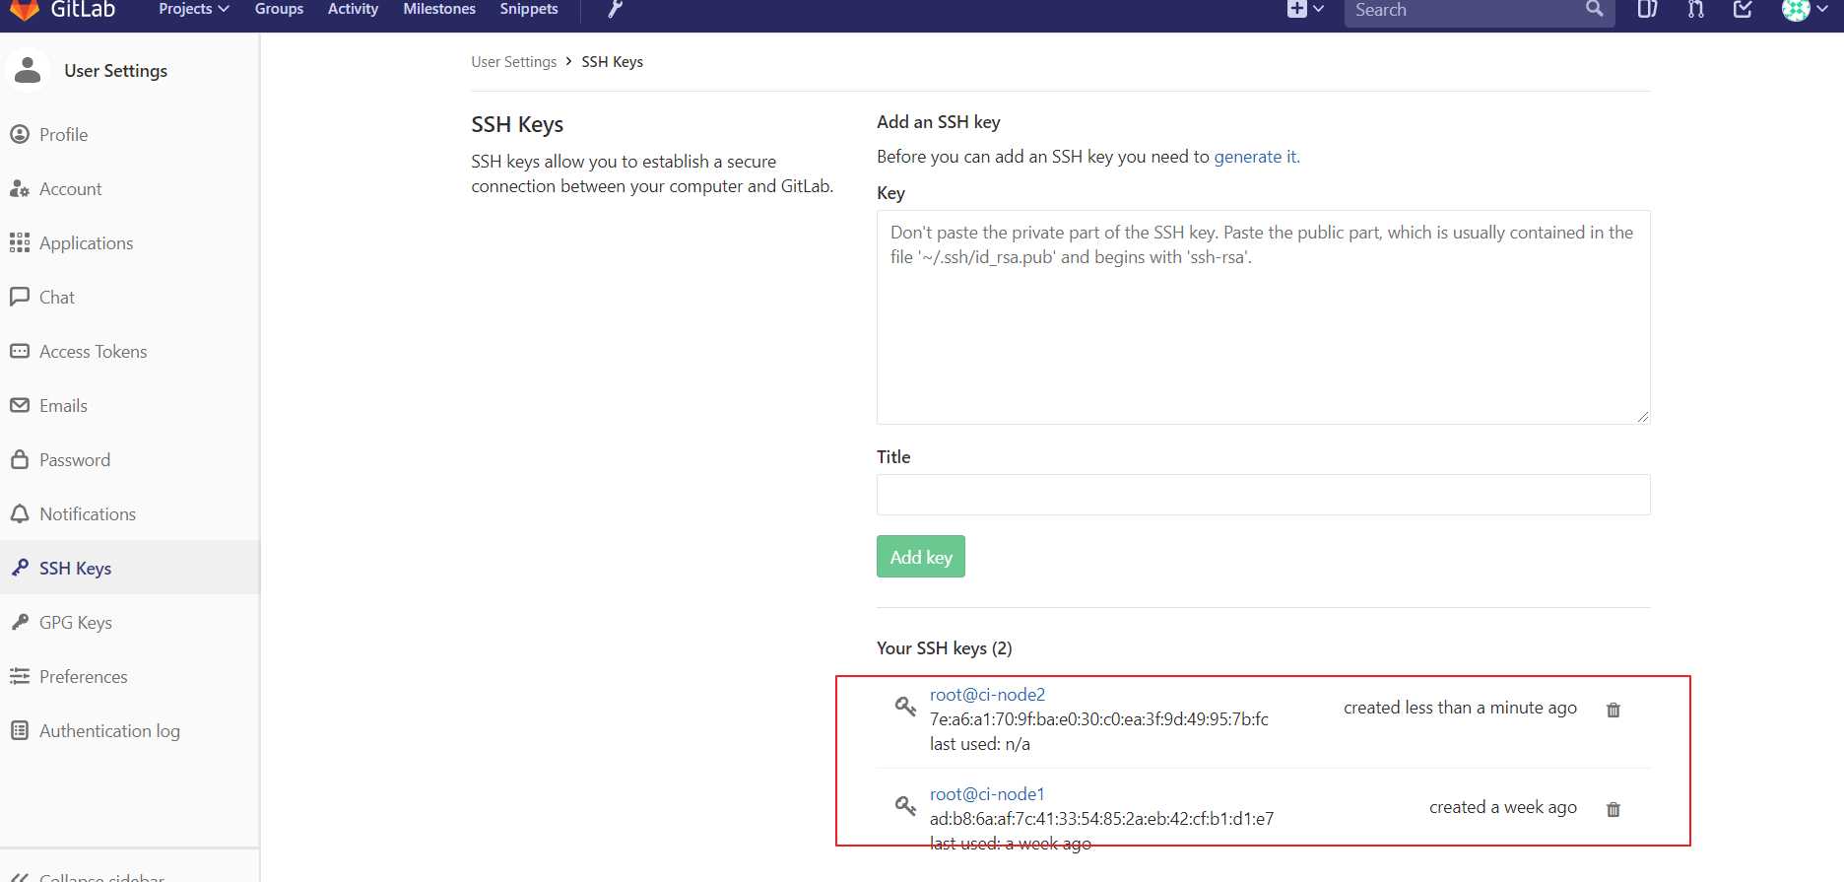Screen dimensions: 1844x882
Task: Click the User Settings avatar icon
Action: click(28, 70)
